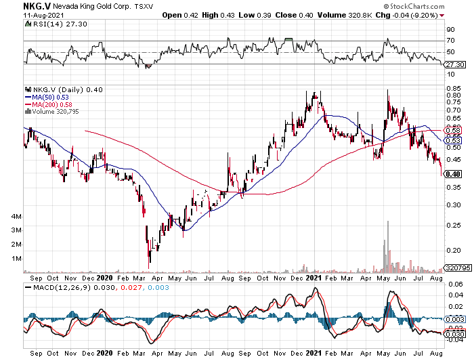Click the 0.40 last price tag on the axis
Screen dimensions: 474x359
452,174
